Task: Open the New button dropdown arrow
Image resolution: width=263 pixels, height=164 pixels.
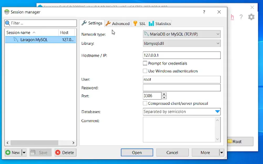Action: point(24,153)
